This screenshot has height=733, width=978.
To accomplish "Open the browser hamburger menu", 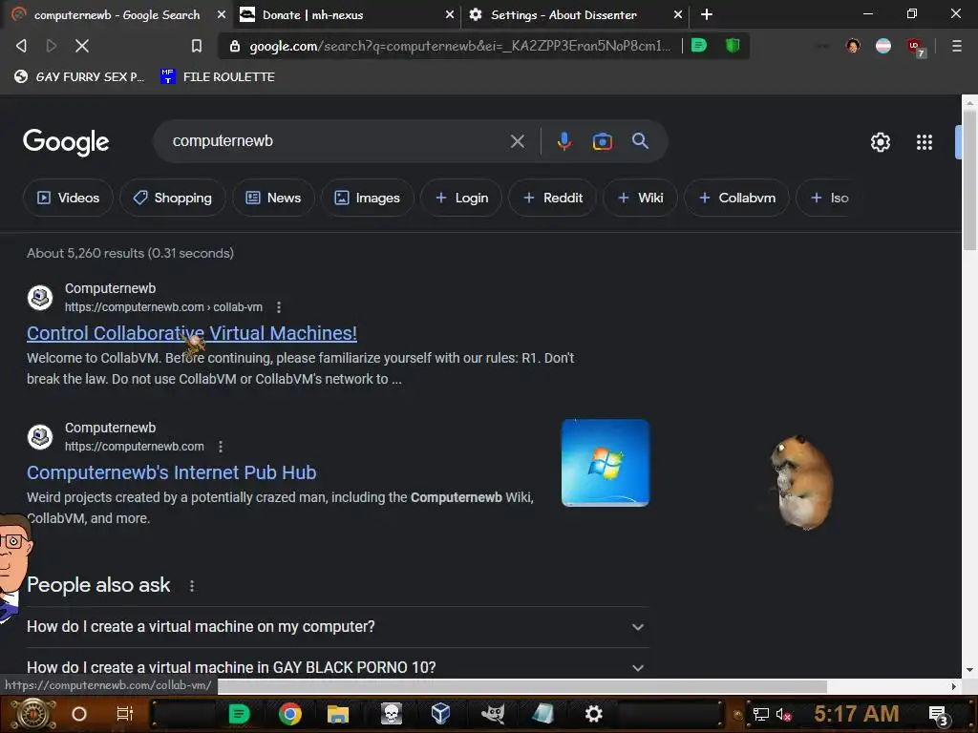I will (x=956, y=46).
